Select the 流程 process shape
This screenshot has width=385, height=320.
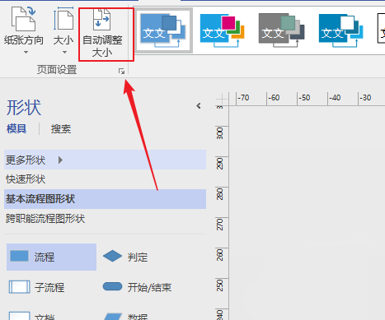51,257
